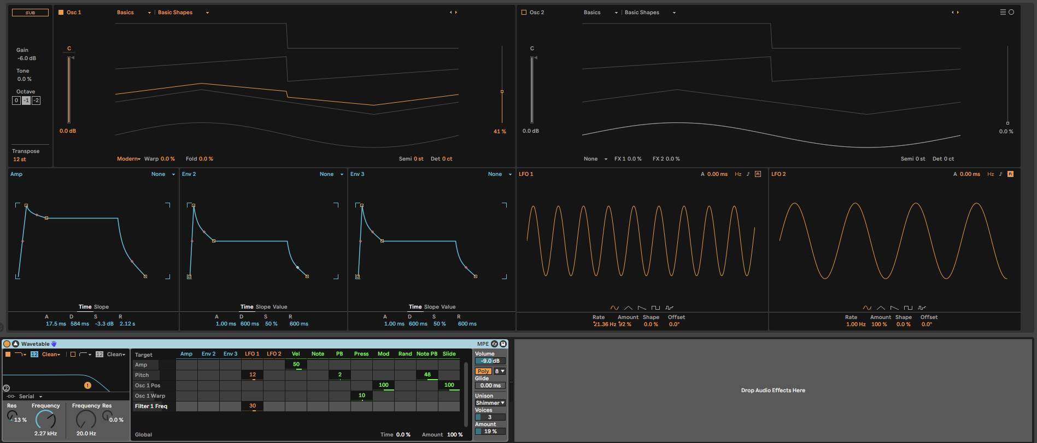The image size is (1037, 443).
Task: Select next wavetable for Osc 2
Action: pyautogui.click(x=958, y=12)
